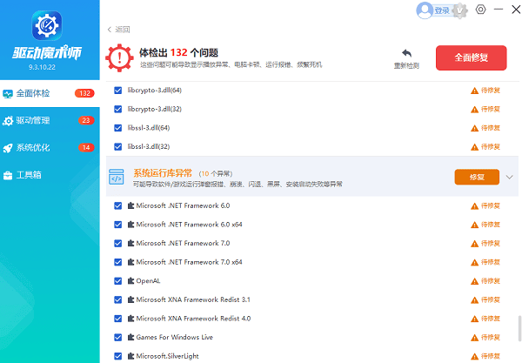Toggle the OpenAL checkbox
This screenshot has width=522, height=363.
[117, 281]
